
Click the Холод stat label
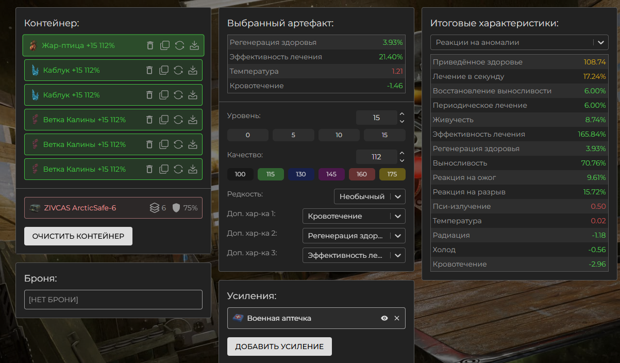tap(444, 250)
